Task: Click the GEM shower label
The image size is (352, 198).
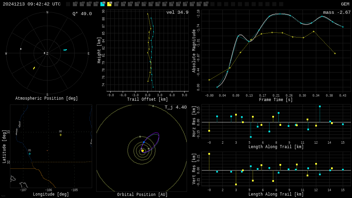Action: coord(345,4)
